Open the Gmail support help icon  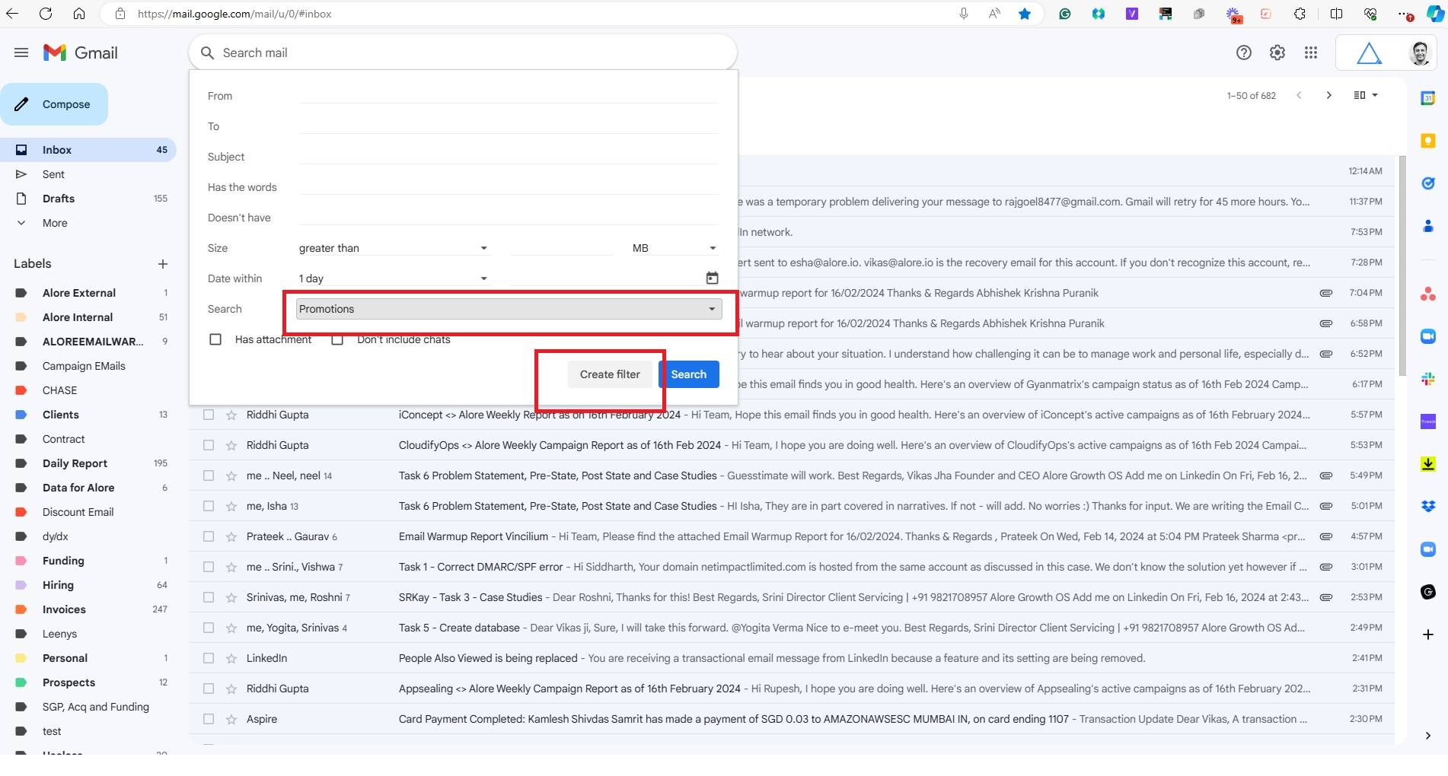coord(1244,52)
